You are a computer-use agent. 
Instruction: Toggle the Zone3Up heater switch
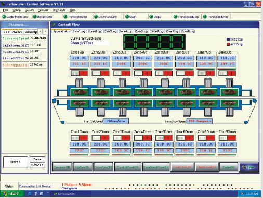122,73
